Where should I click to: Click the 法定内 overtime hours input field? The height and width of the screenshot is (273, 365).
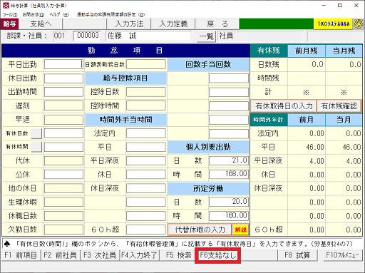click(146, 133)
